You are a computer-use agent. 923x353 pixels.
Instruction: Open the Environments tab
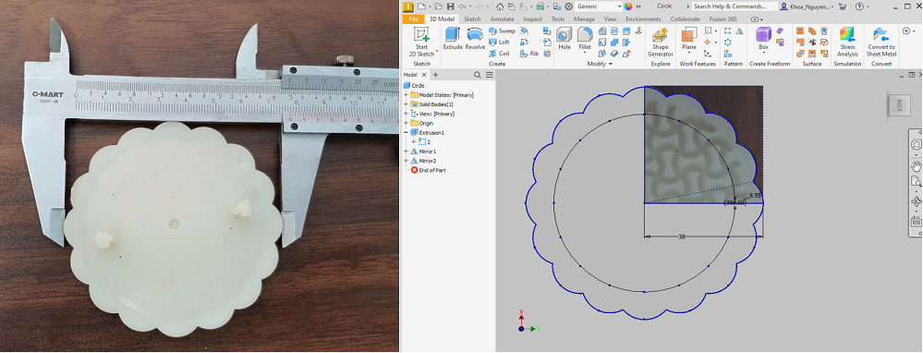pyautogui.click(x=643, y=18)
